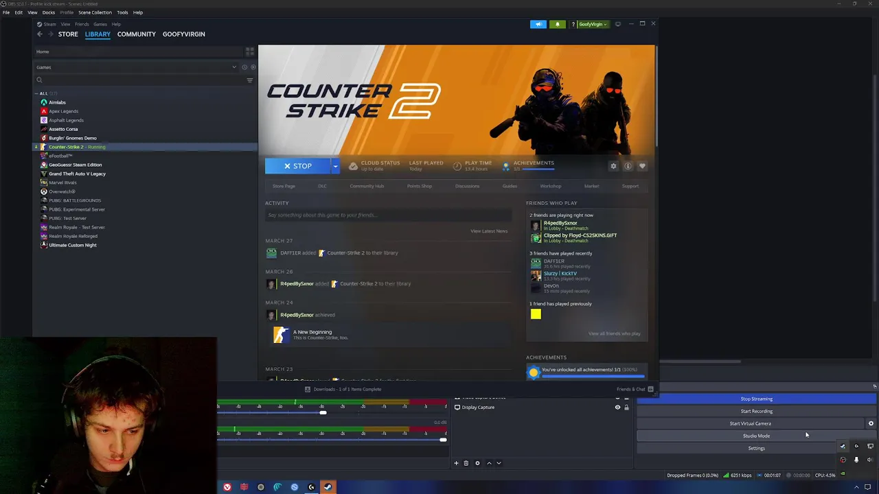Go back using Steam back arrow
The image size is (879, 494).
click(x=40, y=34)
